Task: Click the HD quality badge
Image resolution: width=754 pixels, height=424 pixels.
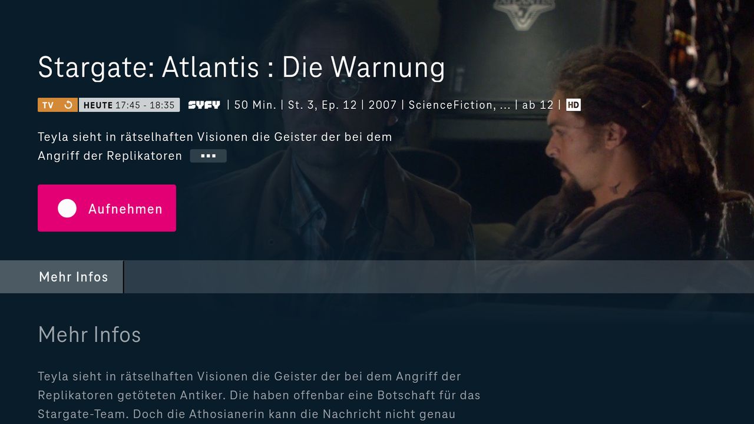Action: pyautogui.click(x=573, y=105)
